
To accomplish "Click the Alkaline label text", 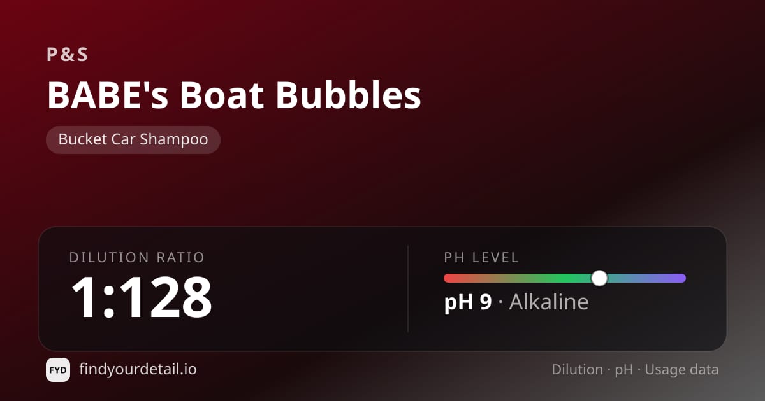I will pos(549,302).
